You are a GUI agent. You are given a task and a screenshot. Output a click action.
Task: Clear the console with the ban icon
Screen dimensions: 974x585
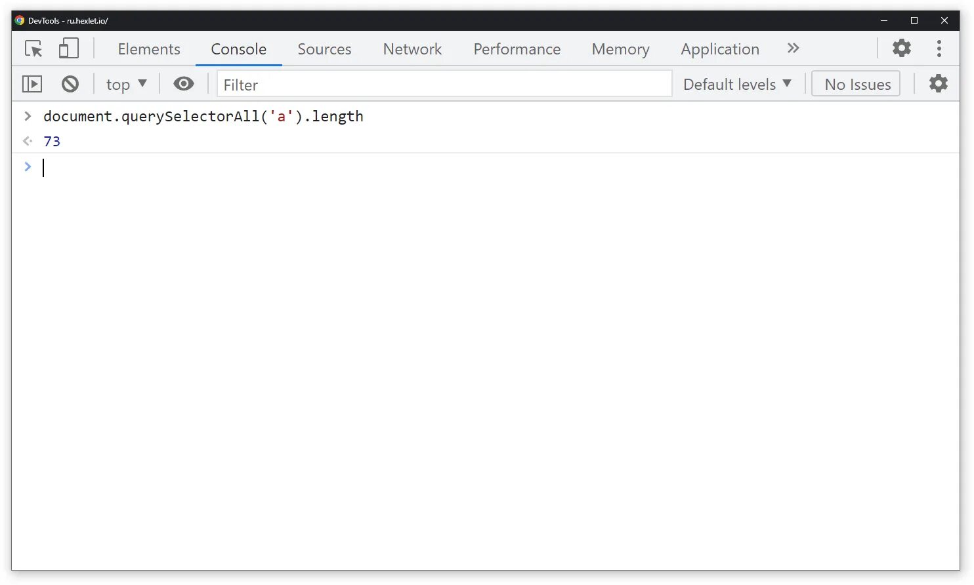[70, 84]
